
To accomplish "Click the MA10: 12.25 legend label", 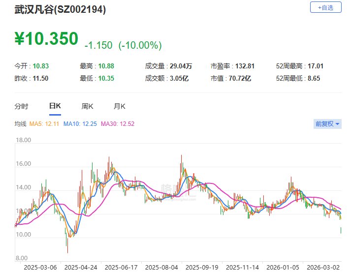I will pos(80,124).
